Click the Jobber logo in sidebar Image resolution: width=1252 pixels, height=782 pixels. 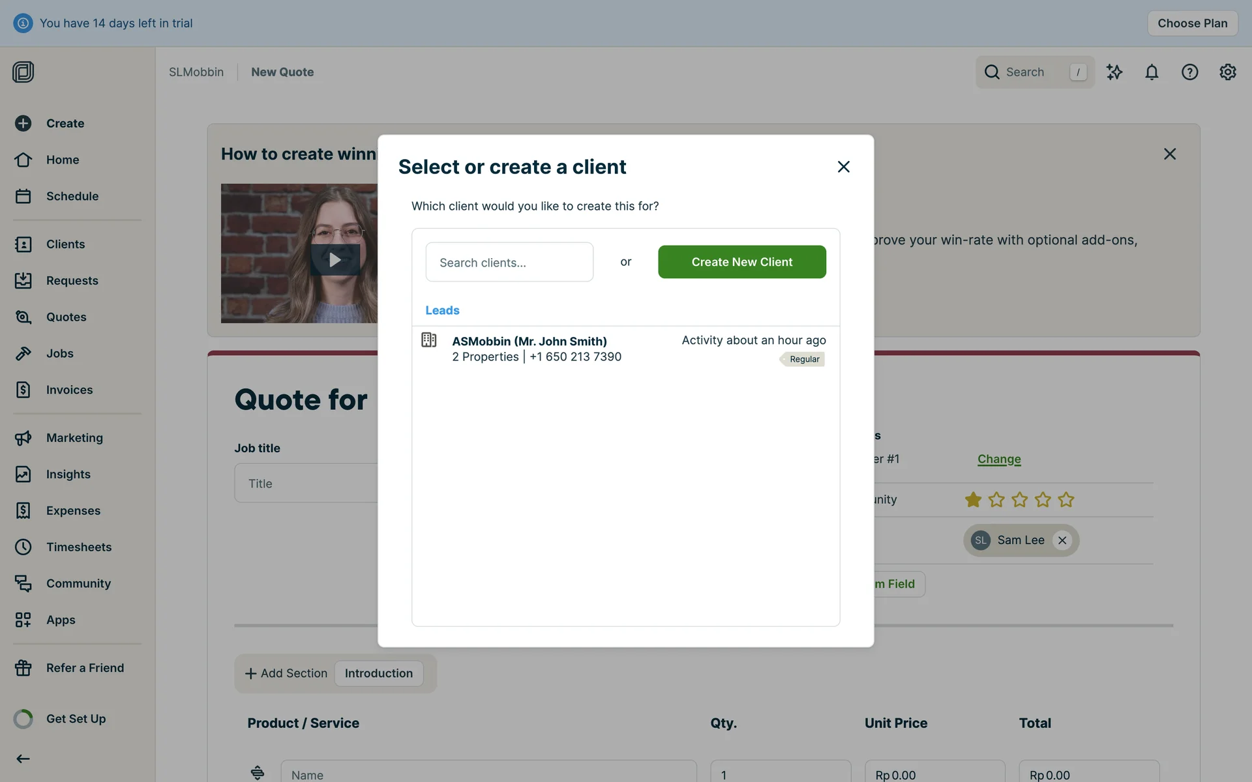click(23, 72)
